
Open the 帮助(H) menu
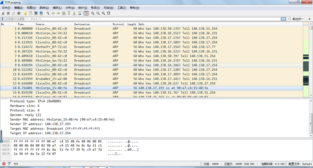pyautogui.click(x=134, y=8)
